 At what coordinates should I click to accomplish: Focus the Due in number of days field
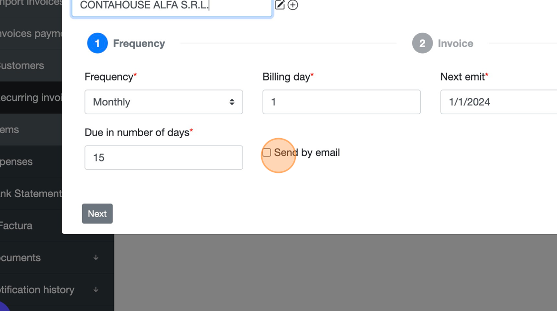point(164,157)
